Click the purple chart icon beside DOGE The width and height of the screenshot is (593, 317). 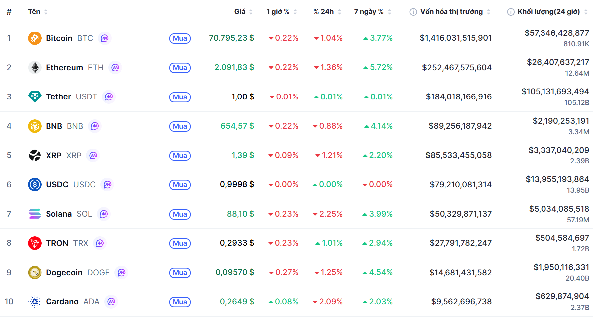click(x=121, y=273)
